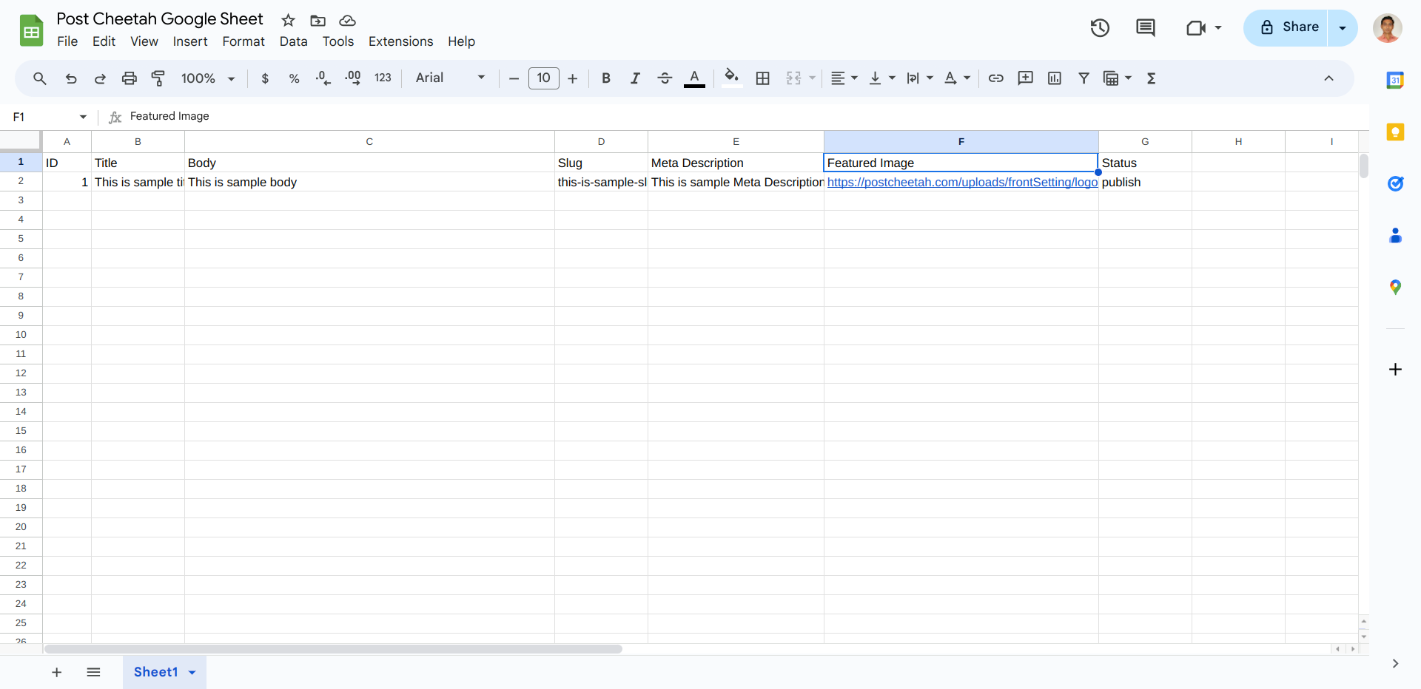Open Contacts side panel

pos(1395,236)
